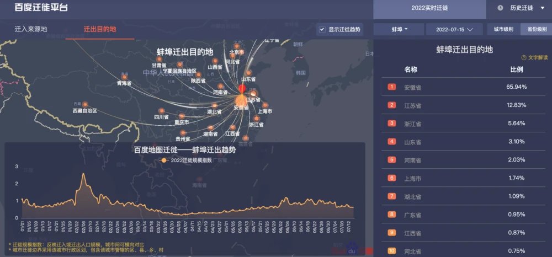Click the question mark icon next to 文字解读
This screenshot has height=257, width=552.
pyautogui.click(x=523, y=57)
